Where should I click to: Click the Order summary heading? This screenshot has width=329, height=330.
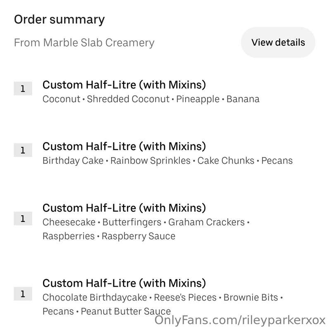click(59, 19)
